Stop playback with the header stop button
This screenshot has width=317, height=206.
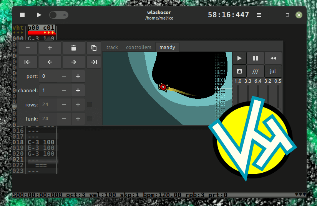[22, 15]
